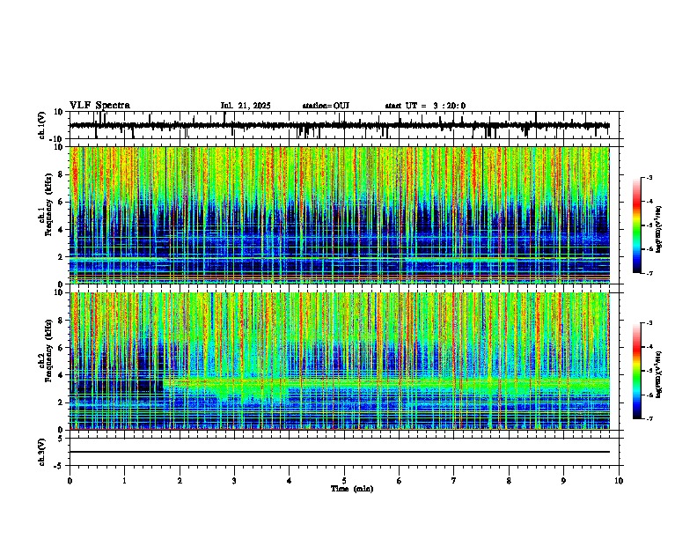
Task: Click time axis tick label "9"
Action: (563, 481)
